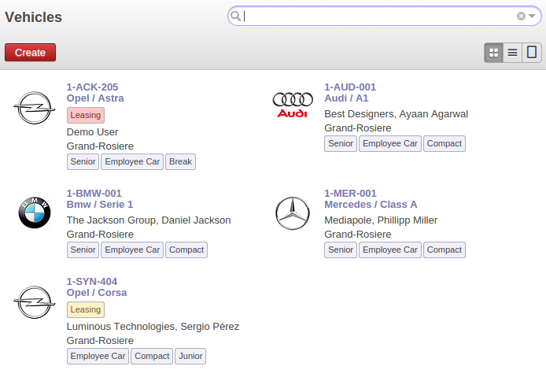Click the Senior tag on Audi A1

click(341, 143)
